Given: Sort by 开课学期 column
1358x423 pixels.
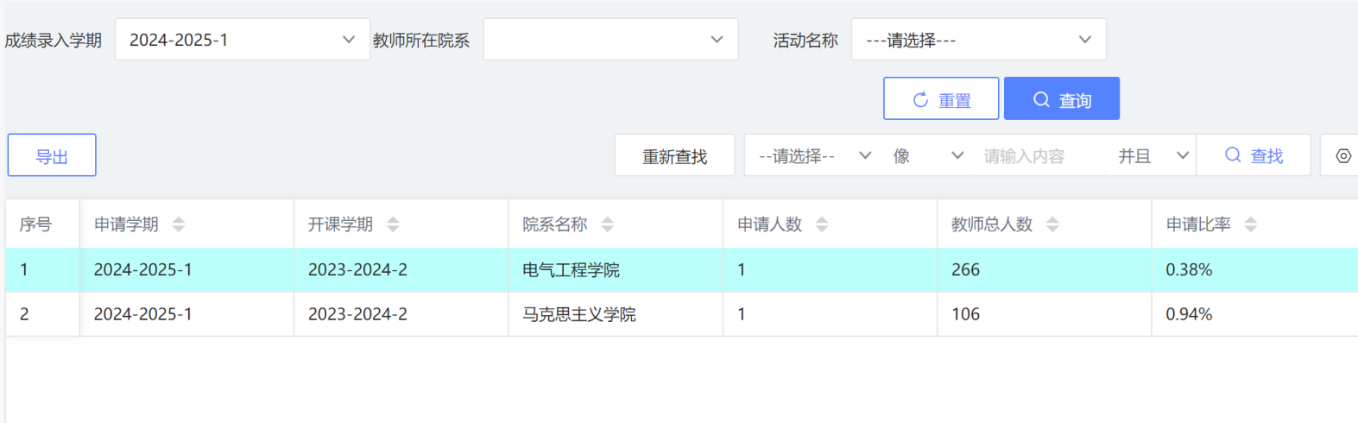Looking at the screenshot, I should (393, 224).
